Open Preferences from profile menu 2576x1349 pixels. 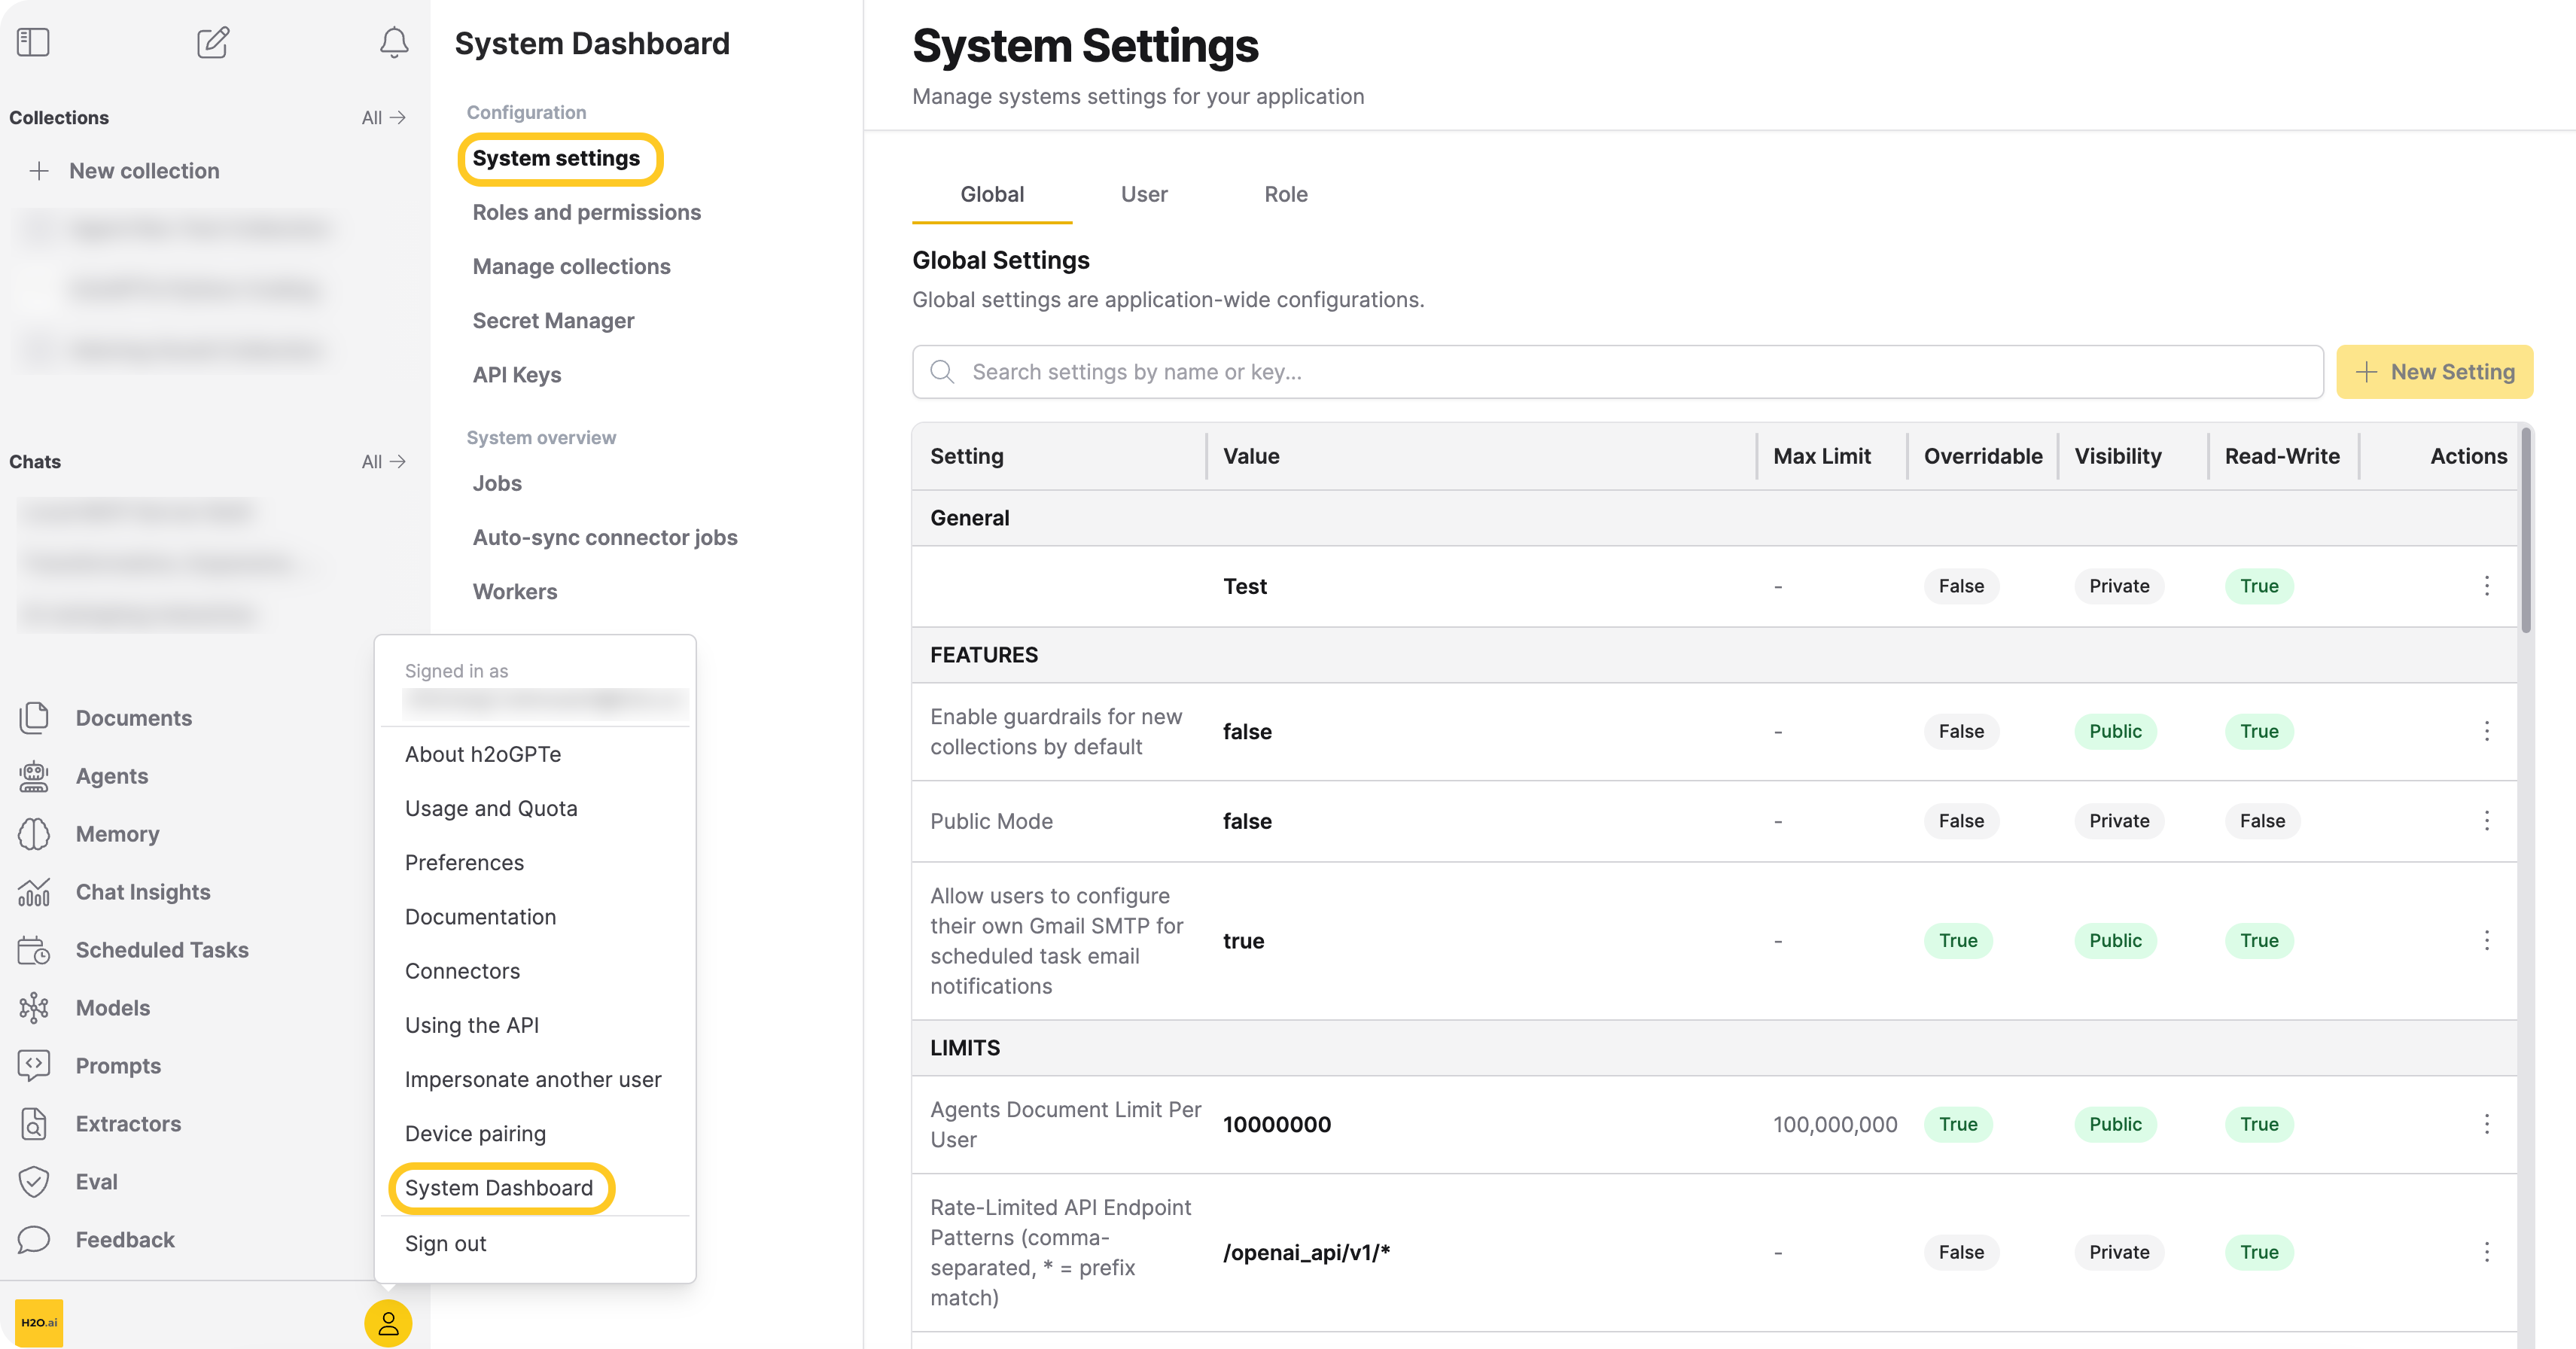pos(464,862)
